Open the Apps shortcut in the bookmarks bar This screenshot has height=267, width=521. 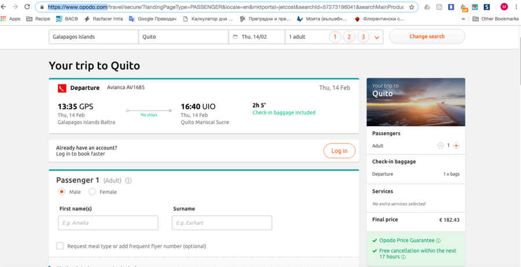(x=10, y=19)
